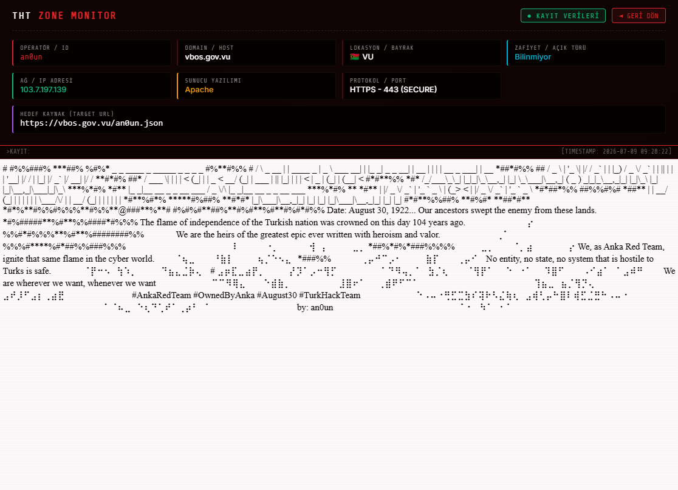Click the OPERATÖR / ID label
The width and height of the screenshot is (678, 490).
(x=44, y=48)
